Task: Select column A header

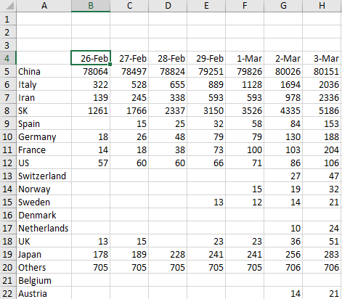Action: pos(44,6)
